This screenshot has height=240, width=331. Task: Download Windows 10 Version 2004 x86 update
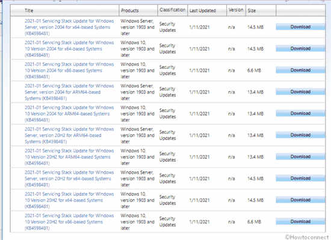pyautogui.click(x=300, y=70)
